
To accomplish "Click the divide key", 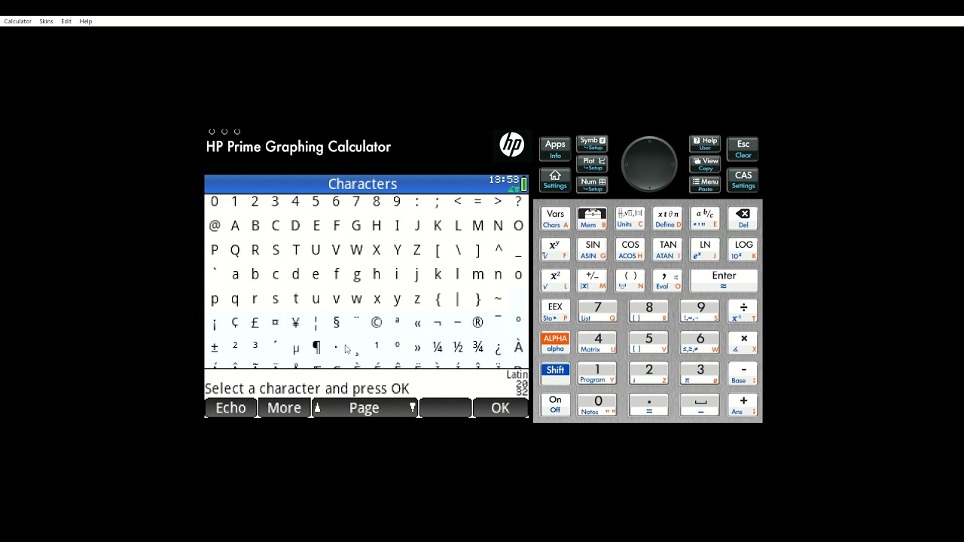I will (743, 312).
